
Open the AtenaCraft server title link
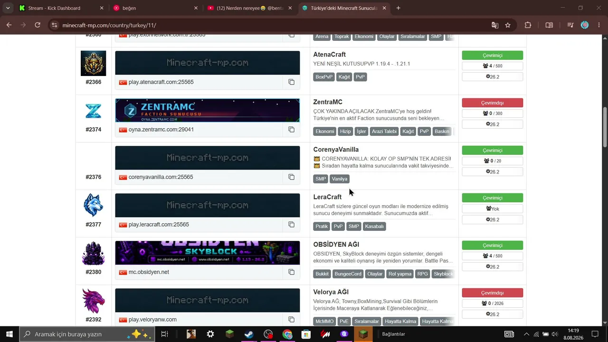pos(329,55)
